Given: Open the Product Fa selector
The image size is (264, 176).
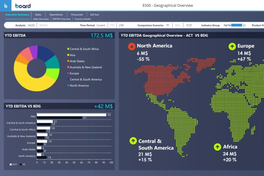Looking at the screenshot, I should pyautogui.click(x=258, y=26).
